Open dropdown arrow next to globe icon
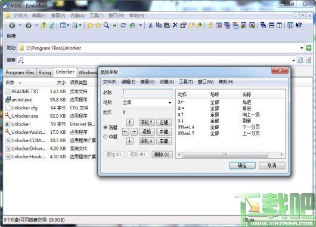The image size is (316, 227). [141, 26]
